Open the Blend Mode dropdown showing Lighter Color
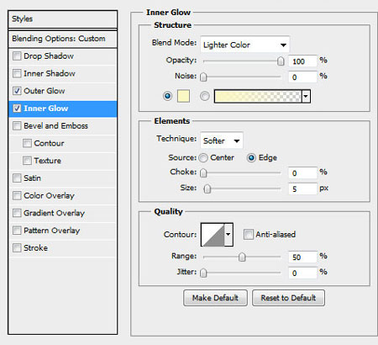Image resolution: width=378 pixels, height=345 pixels. (x=244, y=45)
